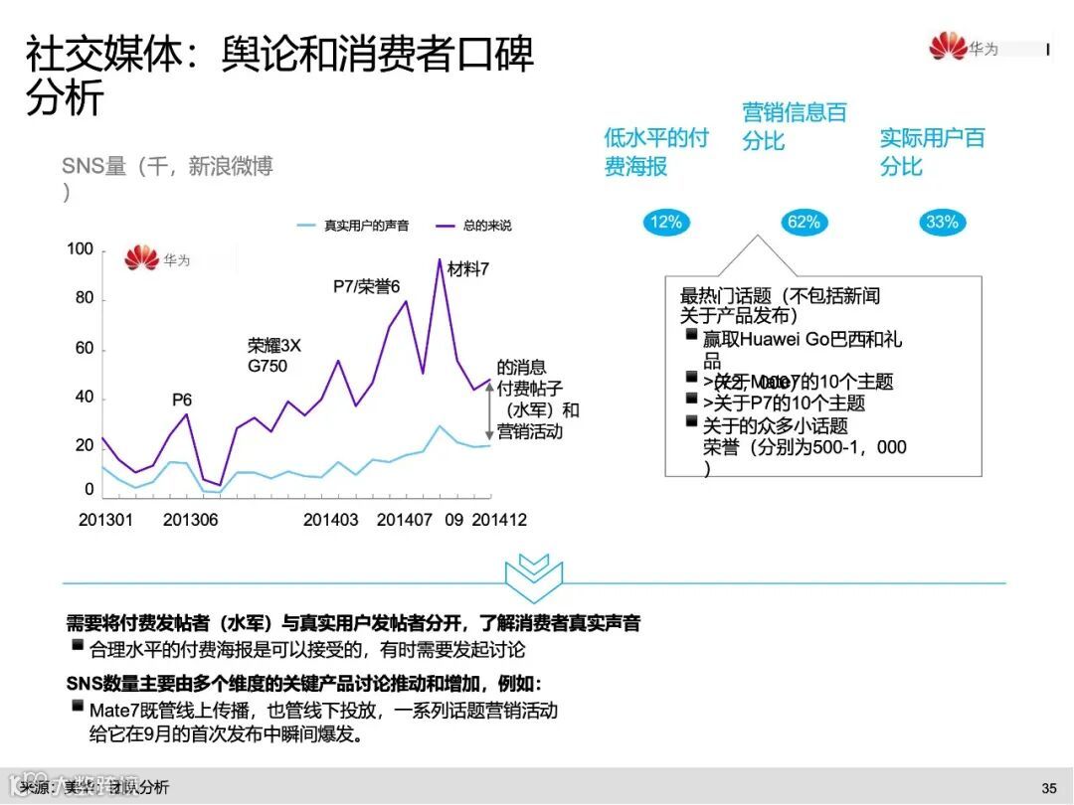The image size is (1074, 805).
Task: Click the Huawei logo in the top-right corner
Action: point(964,47)
